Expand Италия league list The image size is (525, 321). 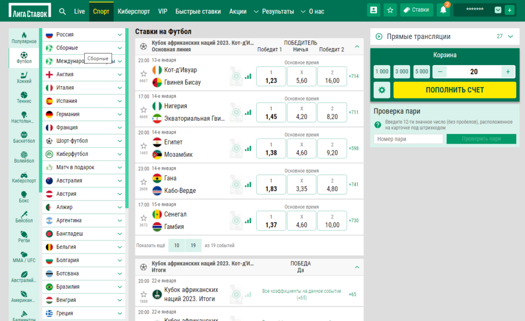click(119, 88)
